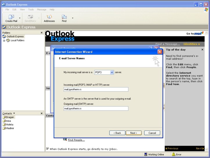The height and width of the screenshot is (158, 210).
Task: Click the Working Online status icon
Action: pos(146,155)
